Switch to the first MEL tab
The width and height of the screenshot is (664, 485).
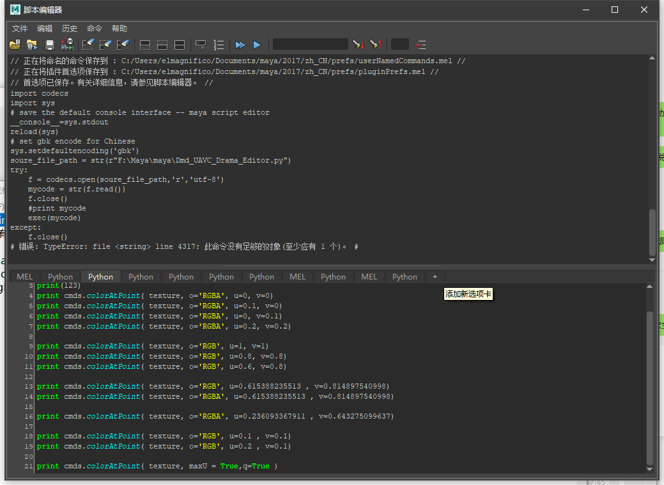point(25,276)
